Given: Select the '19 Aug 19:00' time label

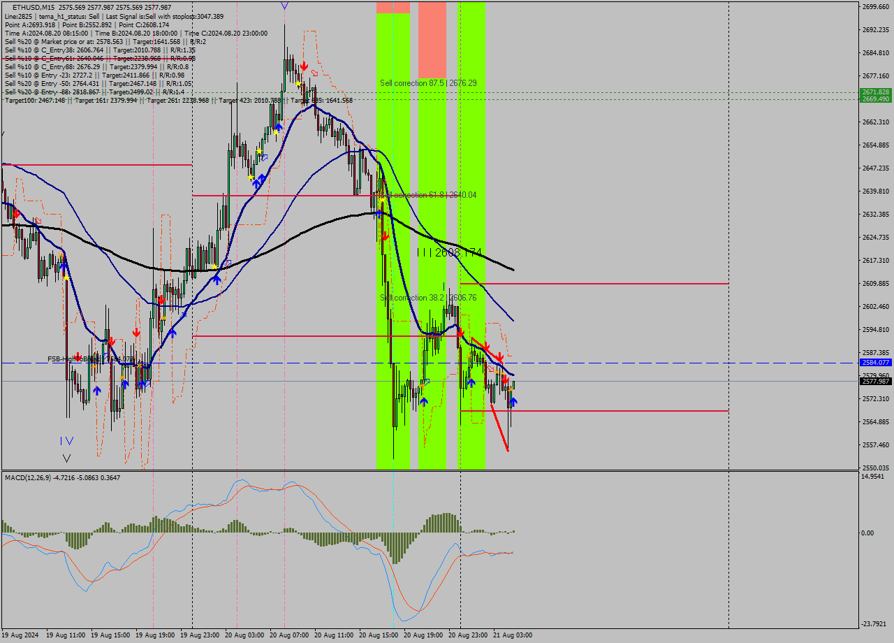Looking at the screenshot, I should click(x=155, y=635).
